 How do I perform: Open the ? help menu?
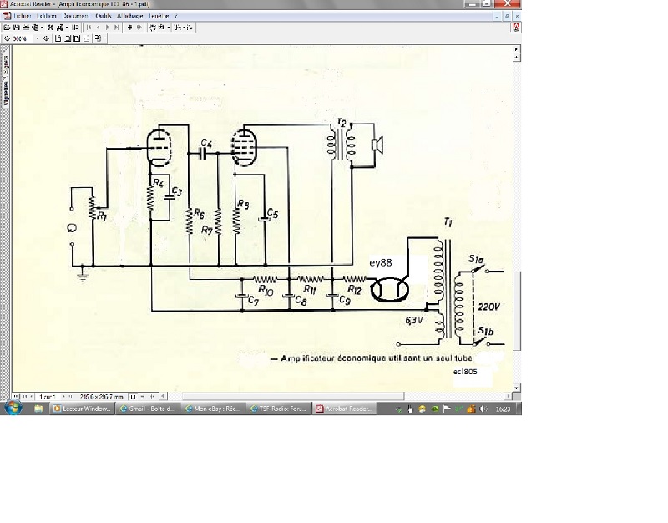[x=175, y=16]
